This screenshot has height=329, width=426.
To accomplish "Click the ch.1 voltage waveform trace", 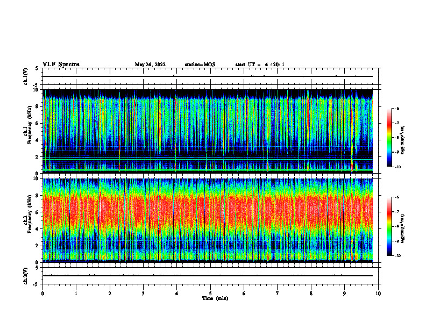I will click(x=208, y=76).
